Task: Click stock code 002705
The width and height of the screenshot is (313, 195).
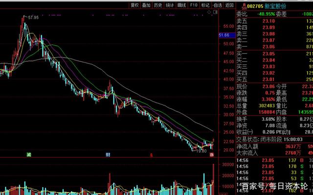Action: [255, 6]
